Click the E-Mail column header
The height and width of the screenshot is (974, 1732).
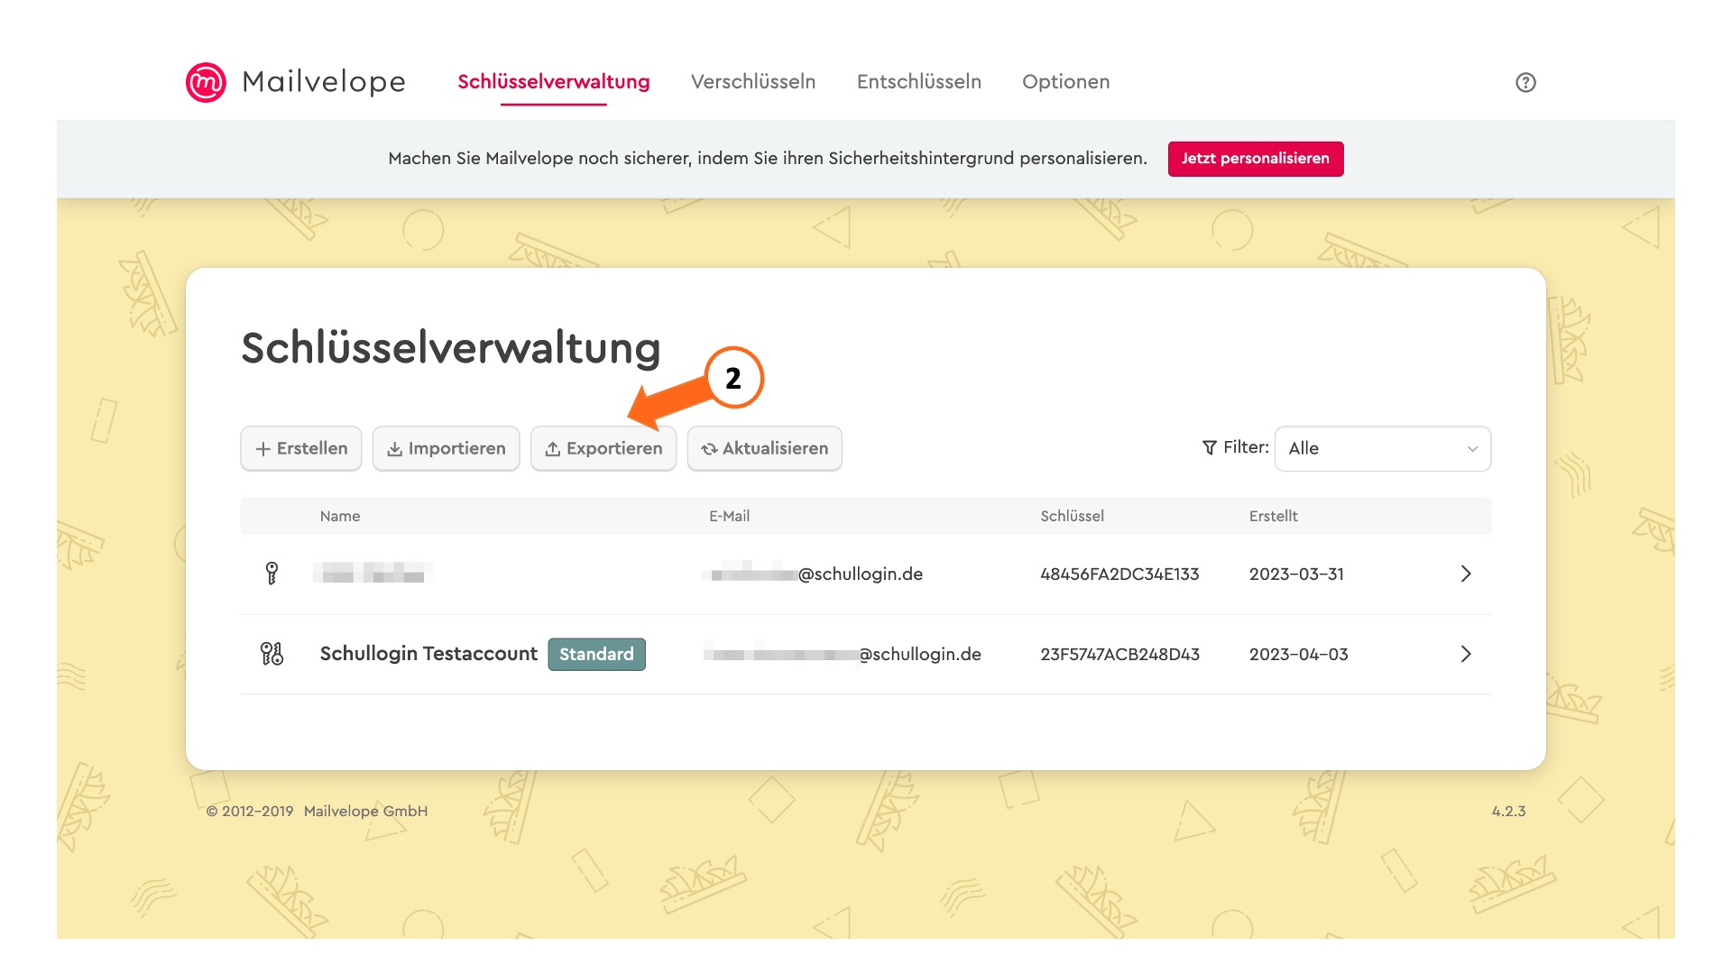coord(729,516)
